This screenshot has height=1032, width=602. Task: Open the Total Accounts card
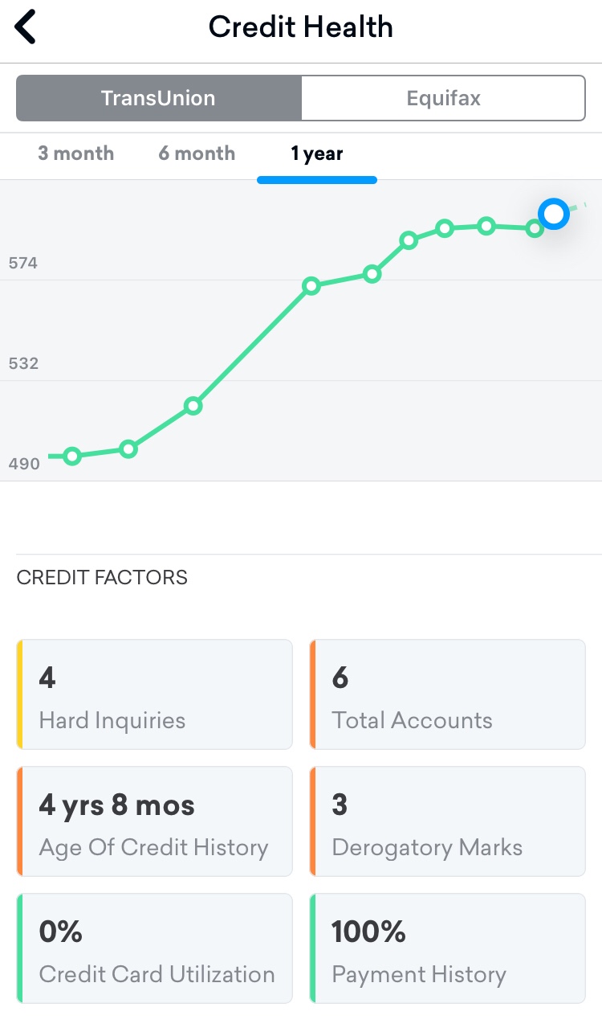click(447, 694)
